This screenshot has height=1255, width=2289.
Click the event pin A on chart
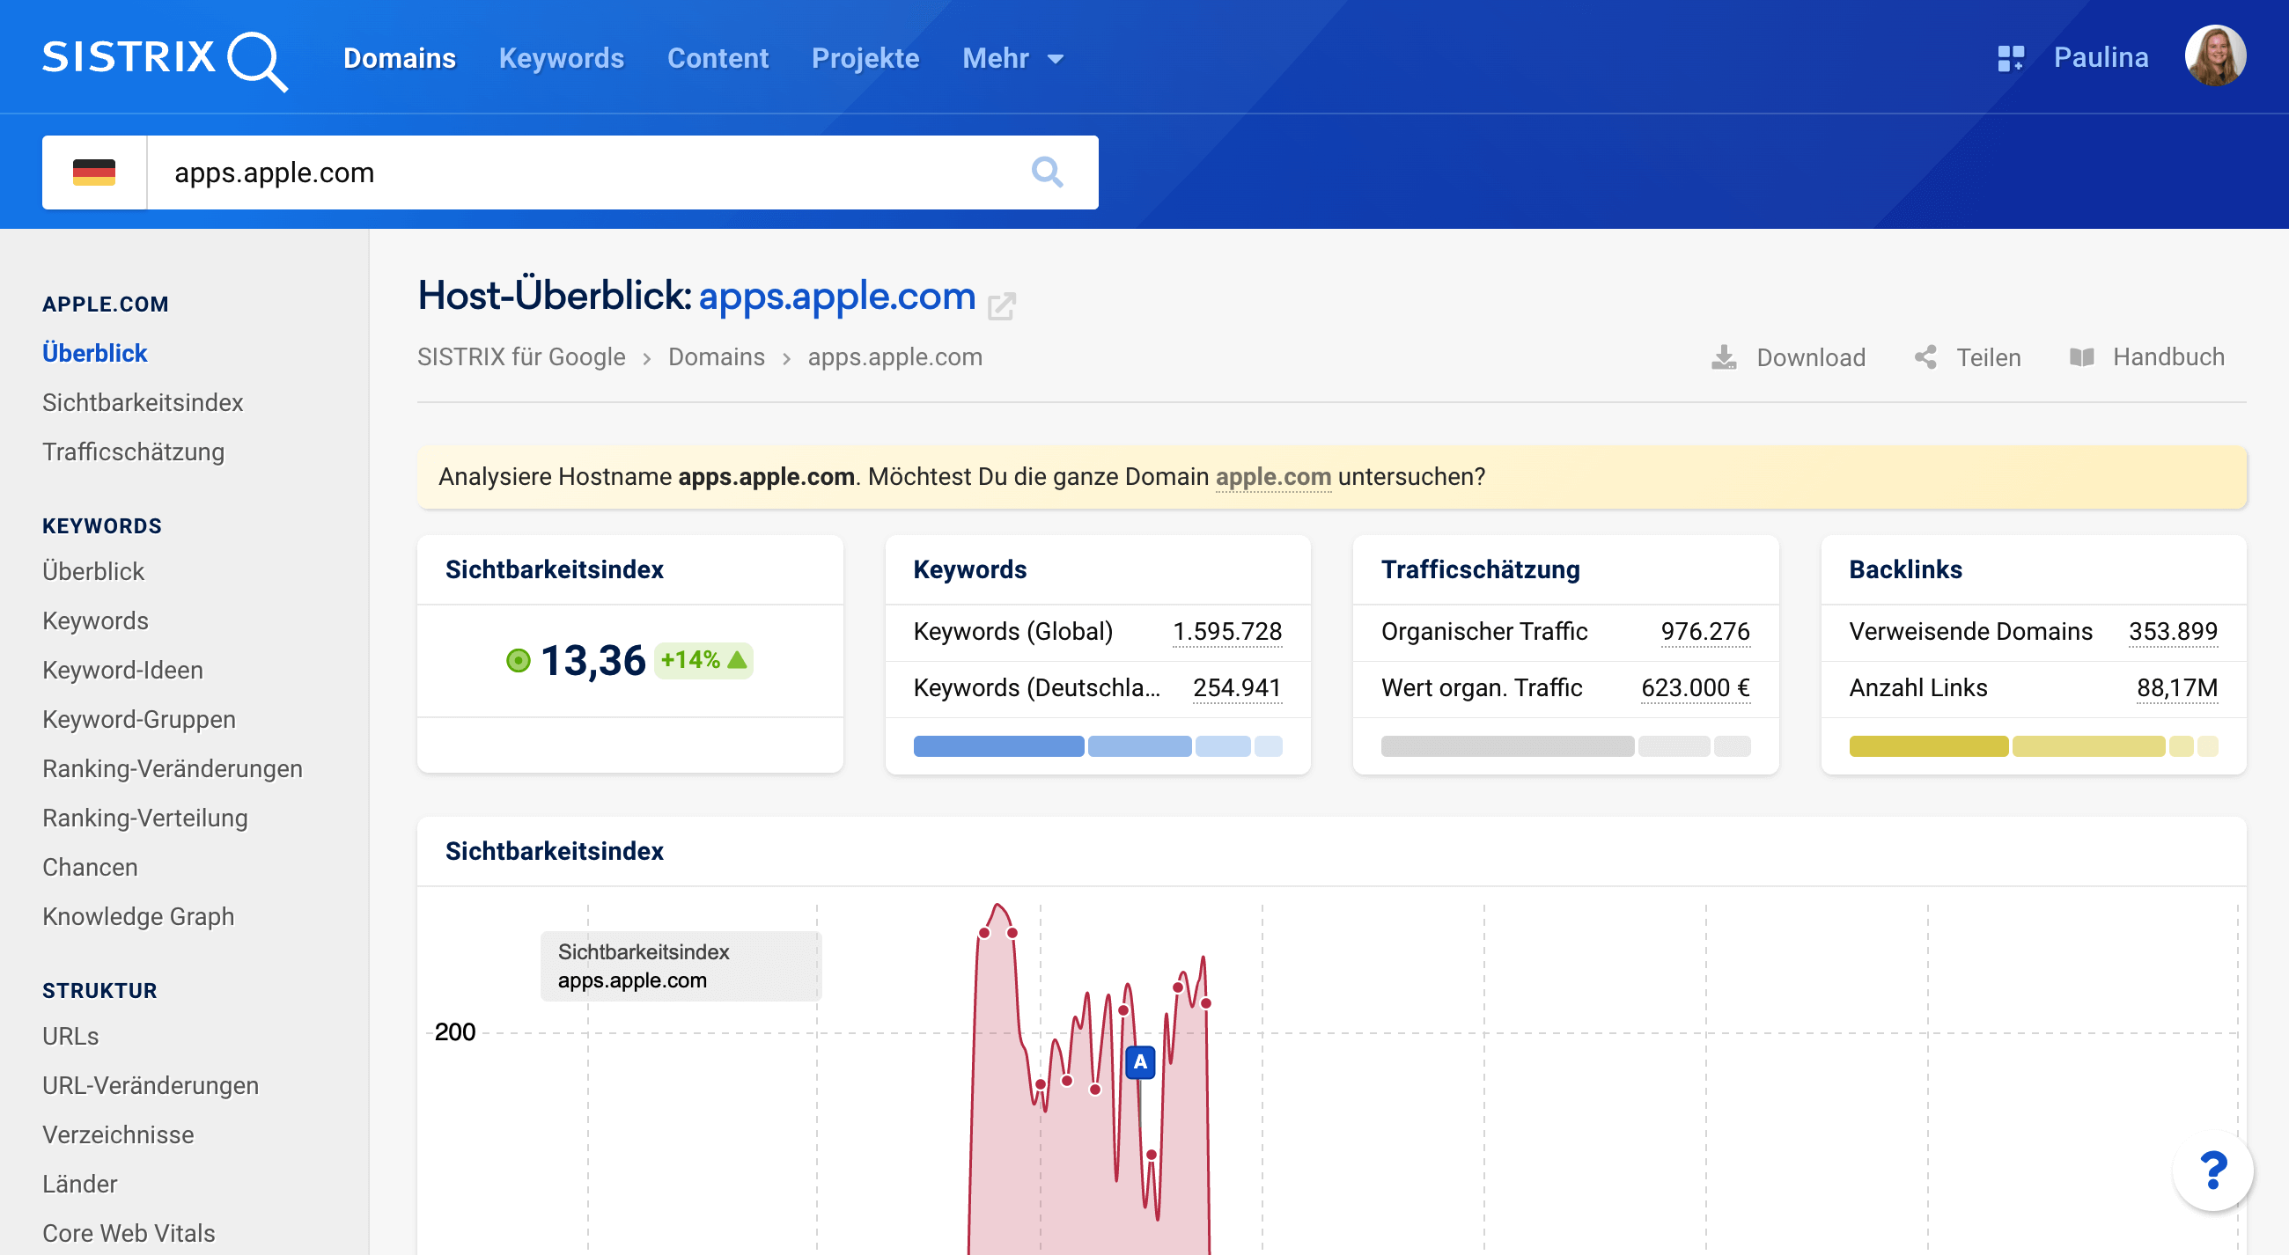point(1140,1061)
